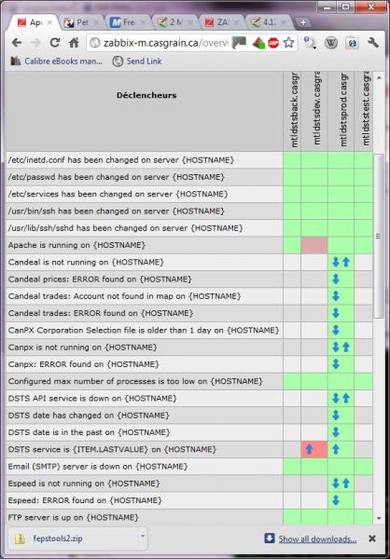Open the AdBlock ABP stop-sign icon
Viewport: 390px width, 559px height.
[273, 43]
